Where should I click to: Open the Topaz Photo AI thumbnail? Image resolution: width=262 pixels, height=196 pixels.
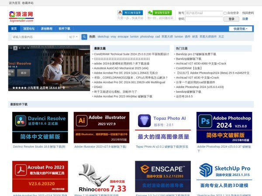point(163,128)
